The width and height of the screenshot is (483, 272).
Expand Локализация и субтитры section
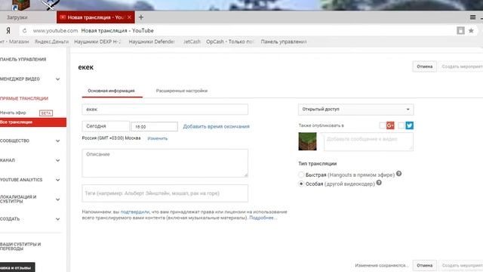(x=57, y=199)
